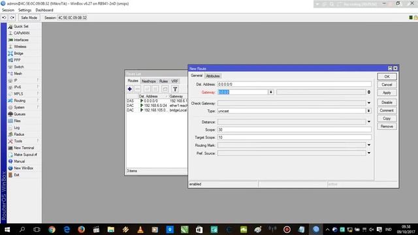Open Quick Set in the sidebar

(21, 26)
